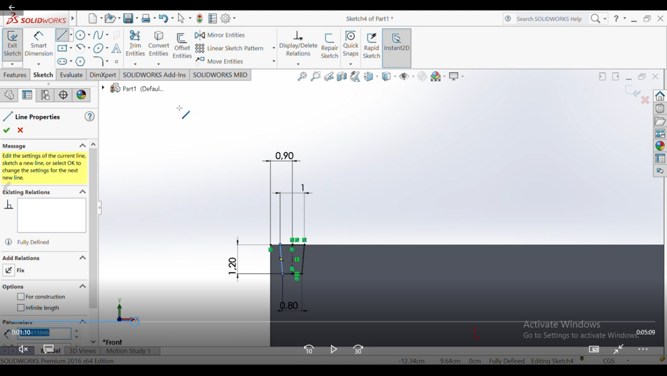Open the DimXpertManager tab
667x376 pixels.
click(63, 95)
